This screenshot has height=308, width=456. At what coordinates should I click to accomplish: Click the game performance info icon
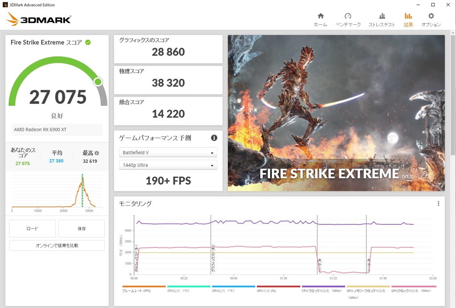click(x=214, y=138)
